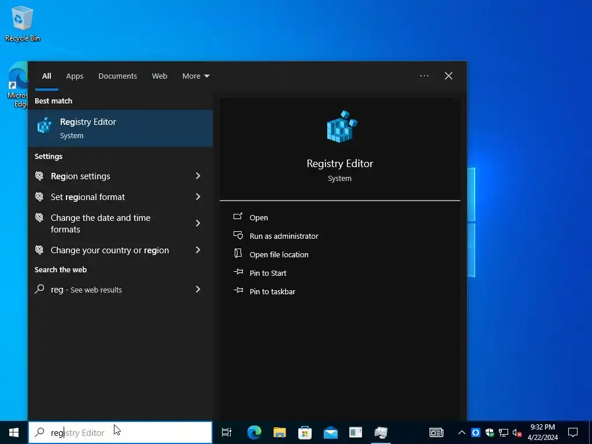Select Change the date and time formats
The height and width of the screenshot is (444, 592).
120,223
